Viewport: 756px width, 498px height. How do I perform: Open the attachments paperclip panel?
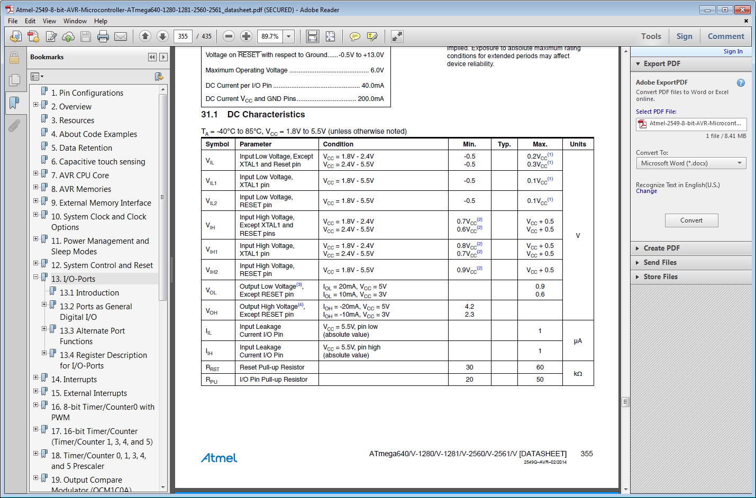[14, 125]
